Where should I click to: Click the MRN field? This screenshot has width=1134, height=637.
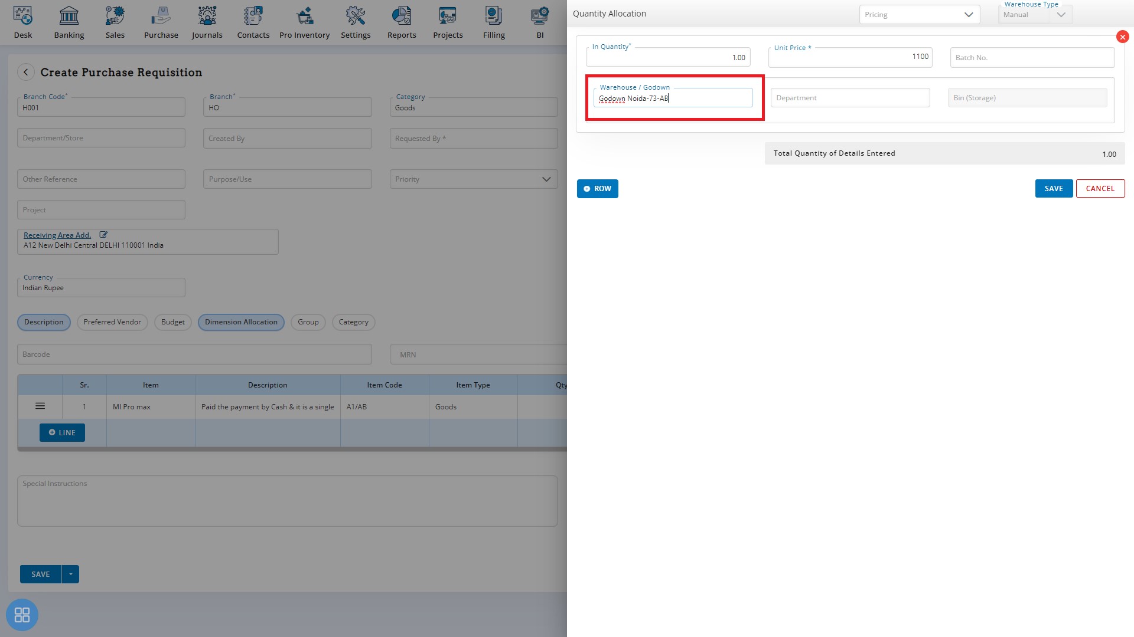pos(478,354)
